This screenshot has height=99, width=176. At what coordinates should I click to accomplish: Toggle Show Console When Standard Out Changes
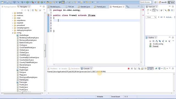[x=149, y=68]
